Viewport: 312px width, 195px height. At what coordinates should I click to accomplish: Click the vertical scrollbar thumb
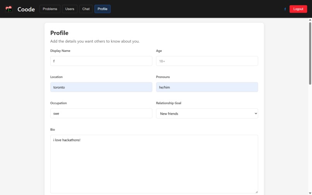pos(310,53)
